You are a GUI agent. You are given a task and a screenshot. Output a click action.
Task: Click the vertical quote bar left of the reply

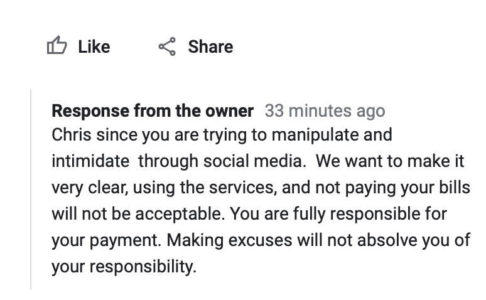31,190
